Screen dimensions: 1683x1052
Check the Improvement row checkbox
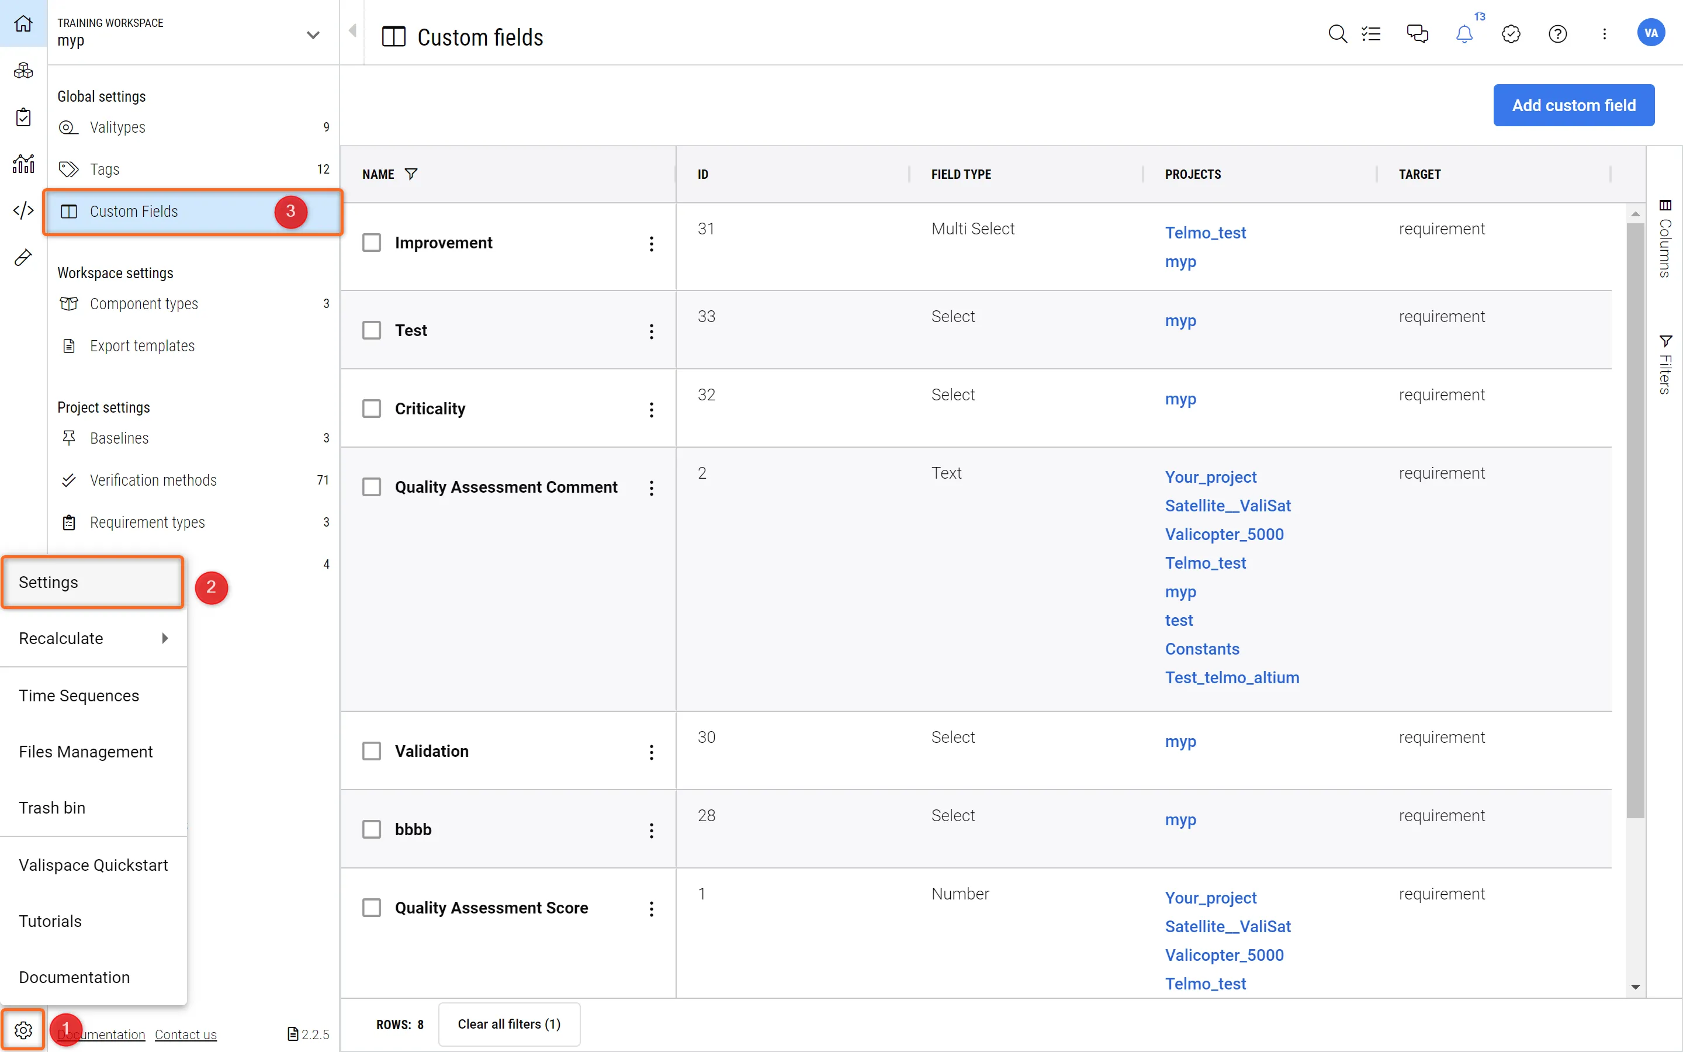(x=372, y=243)
